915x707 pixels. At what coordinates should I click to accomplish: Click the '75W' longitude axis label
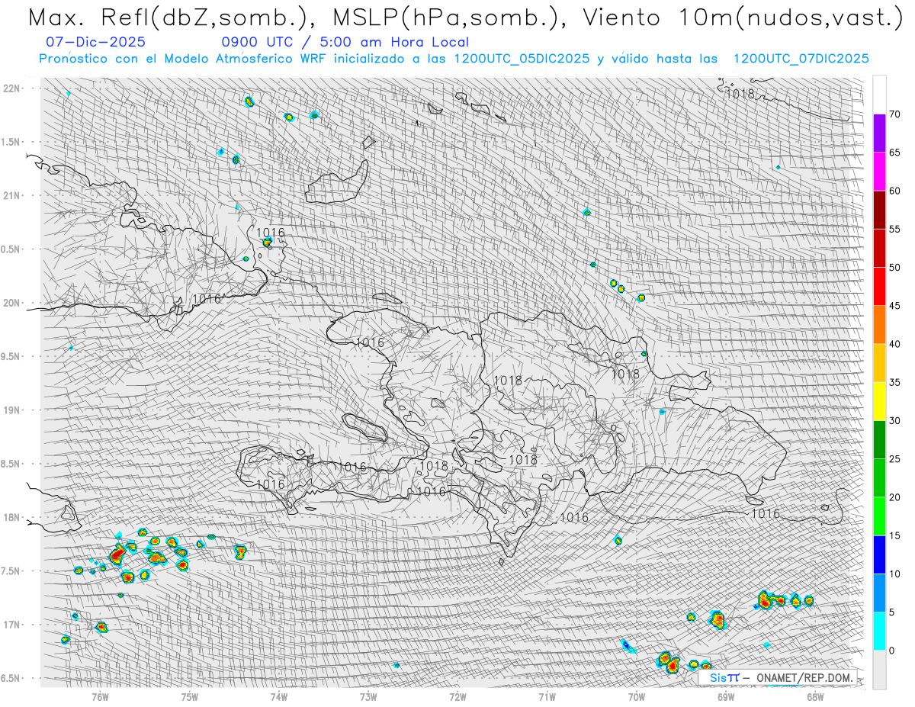click(x=189, y=696)
